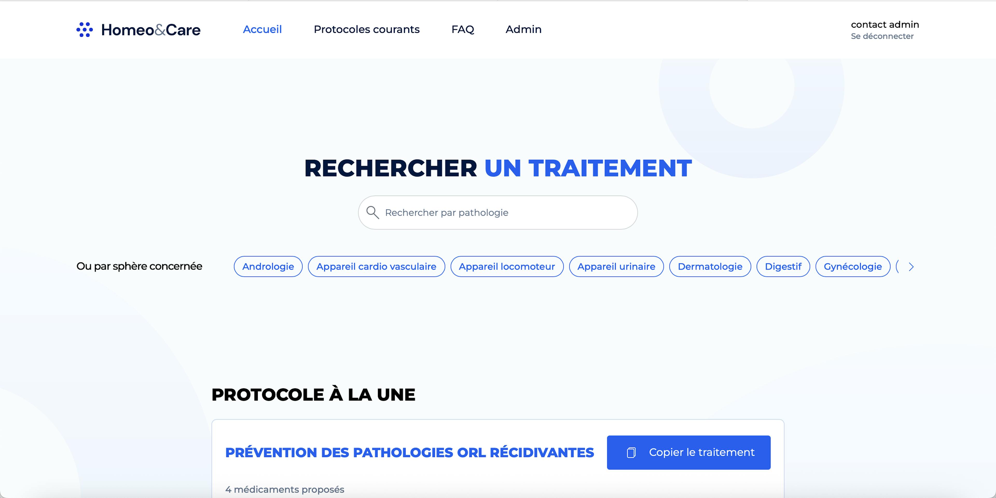Focus the Rechercher par pathologie field
Image resolution: width=996 pixels, height=498 pixels.
tap(503, 213)
